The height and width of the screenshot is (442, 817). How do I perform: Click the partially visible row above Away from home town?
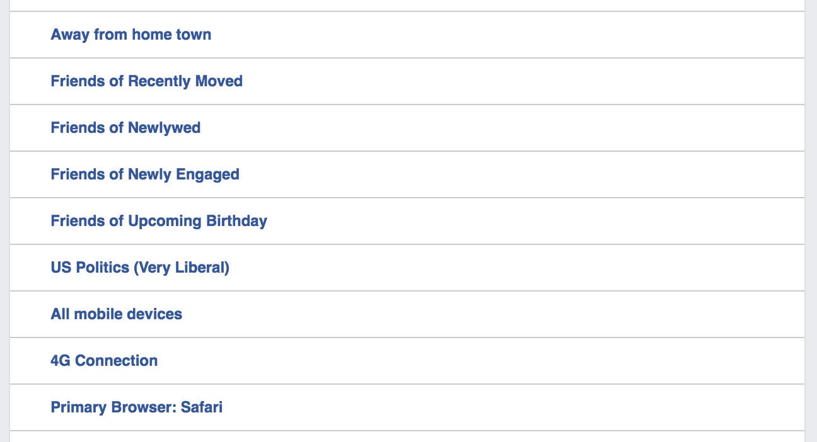407,5
